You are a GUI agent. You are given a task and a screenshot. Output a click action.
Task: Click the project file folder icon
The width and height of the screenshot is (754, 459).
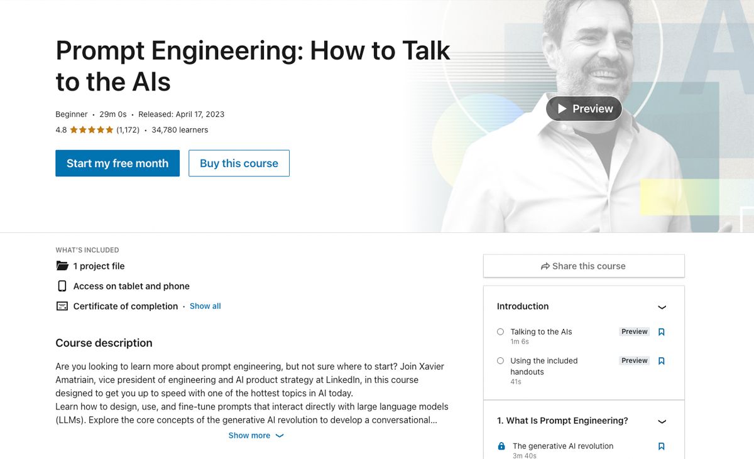point(62,266)
